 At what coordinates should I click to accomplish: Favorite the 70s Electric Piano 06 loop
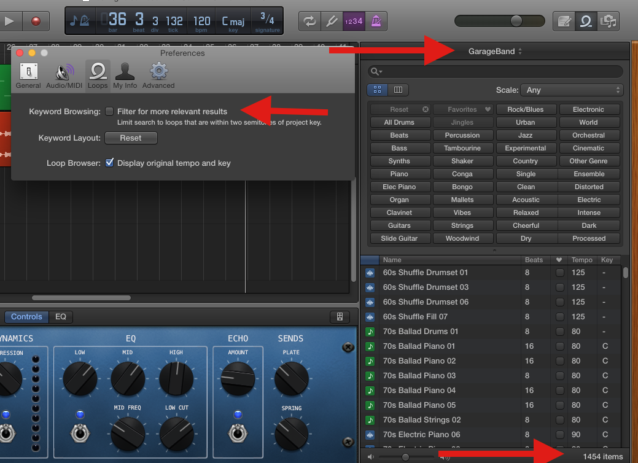tap(560, 435)
